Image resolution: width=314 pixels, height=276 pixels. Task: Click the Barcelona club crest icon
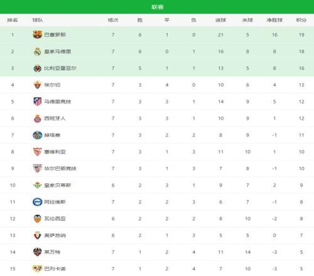pos(38,34)
